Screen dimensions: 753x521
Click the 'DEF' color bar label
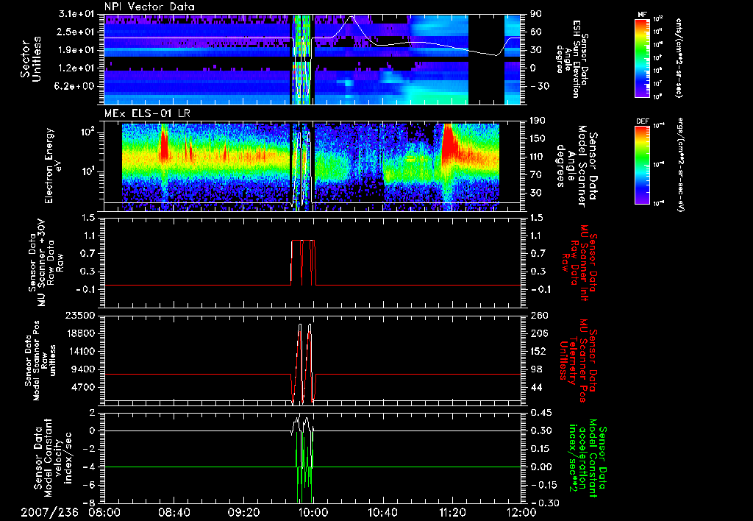tap(642, 121)
